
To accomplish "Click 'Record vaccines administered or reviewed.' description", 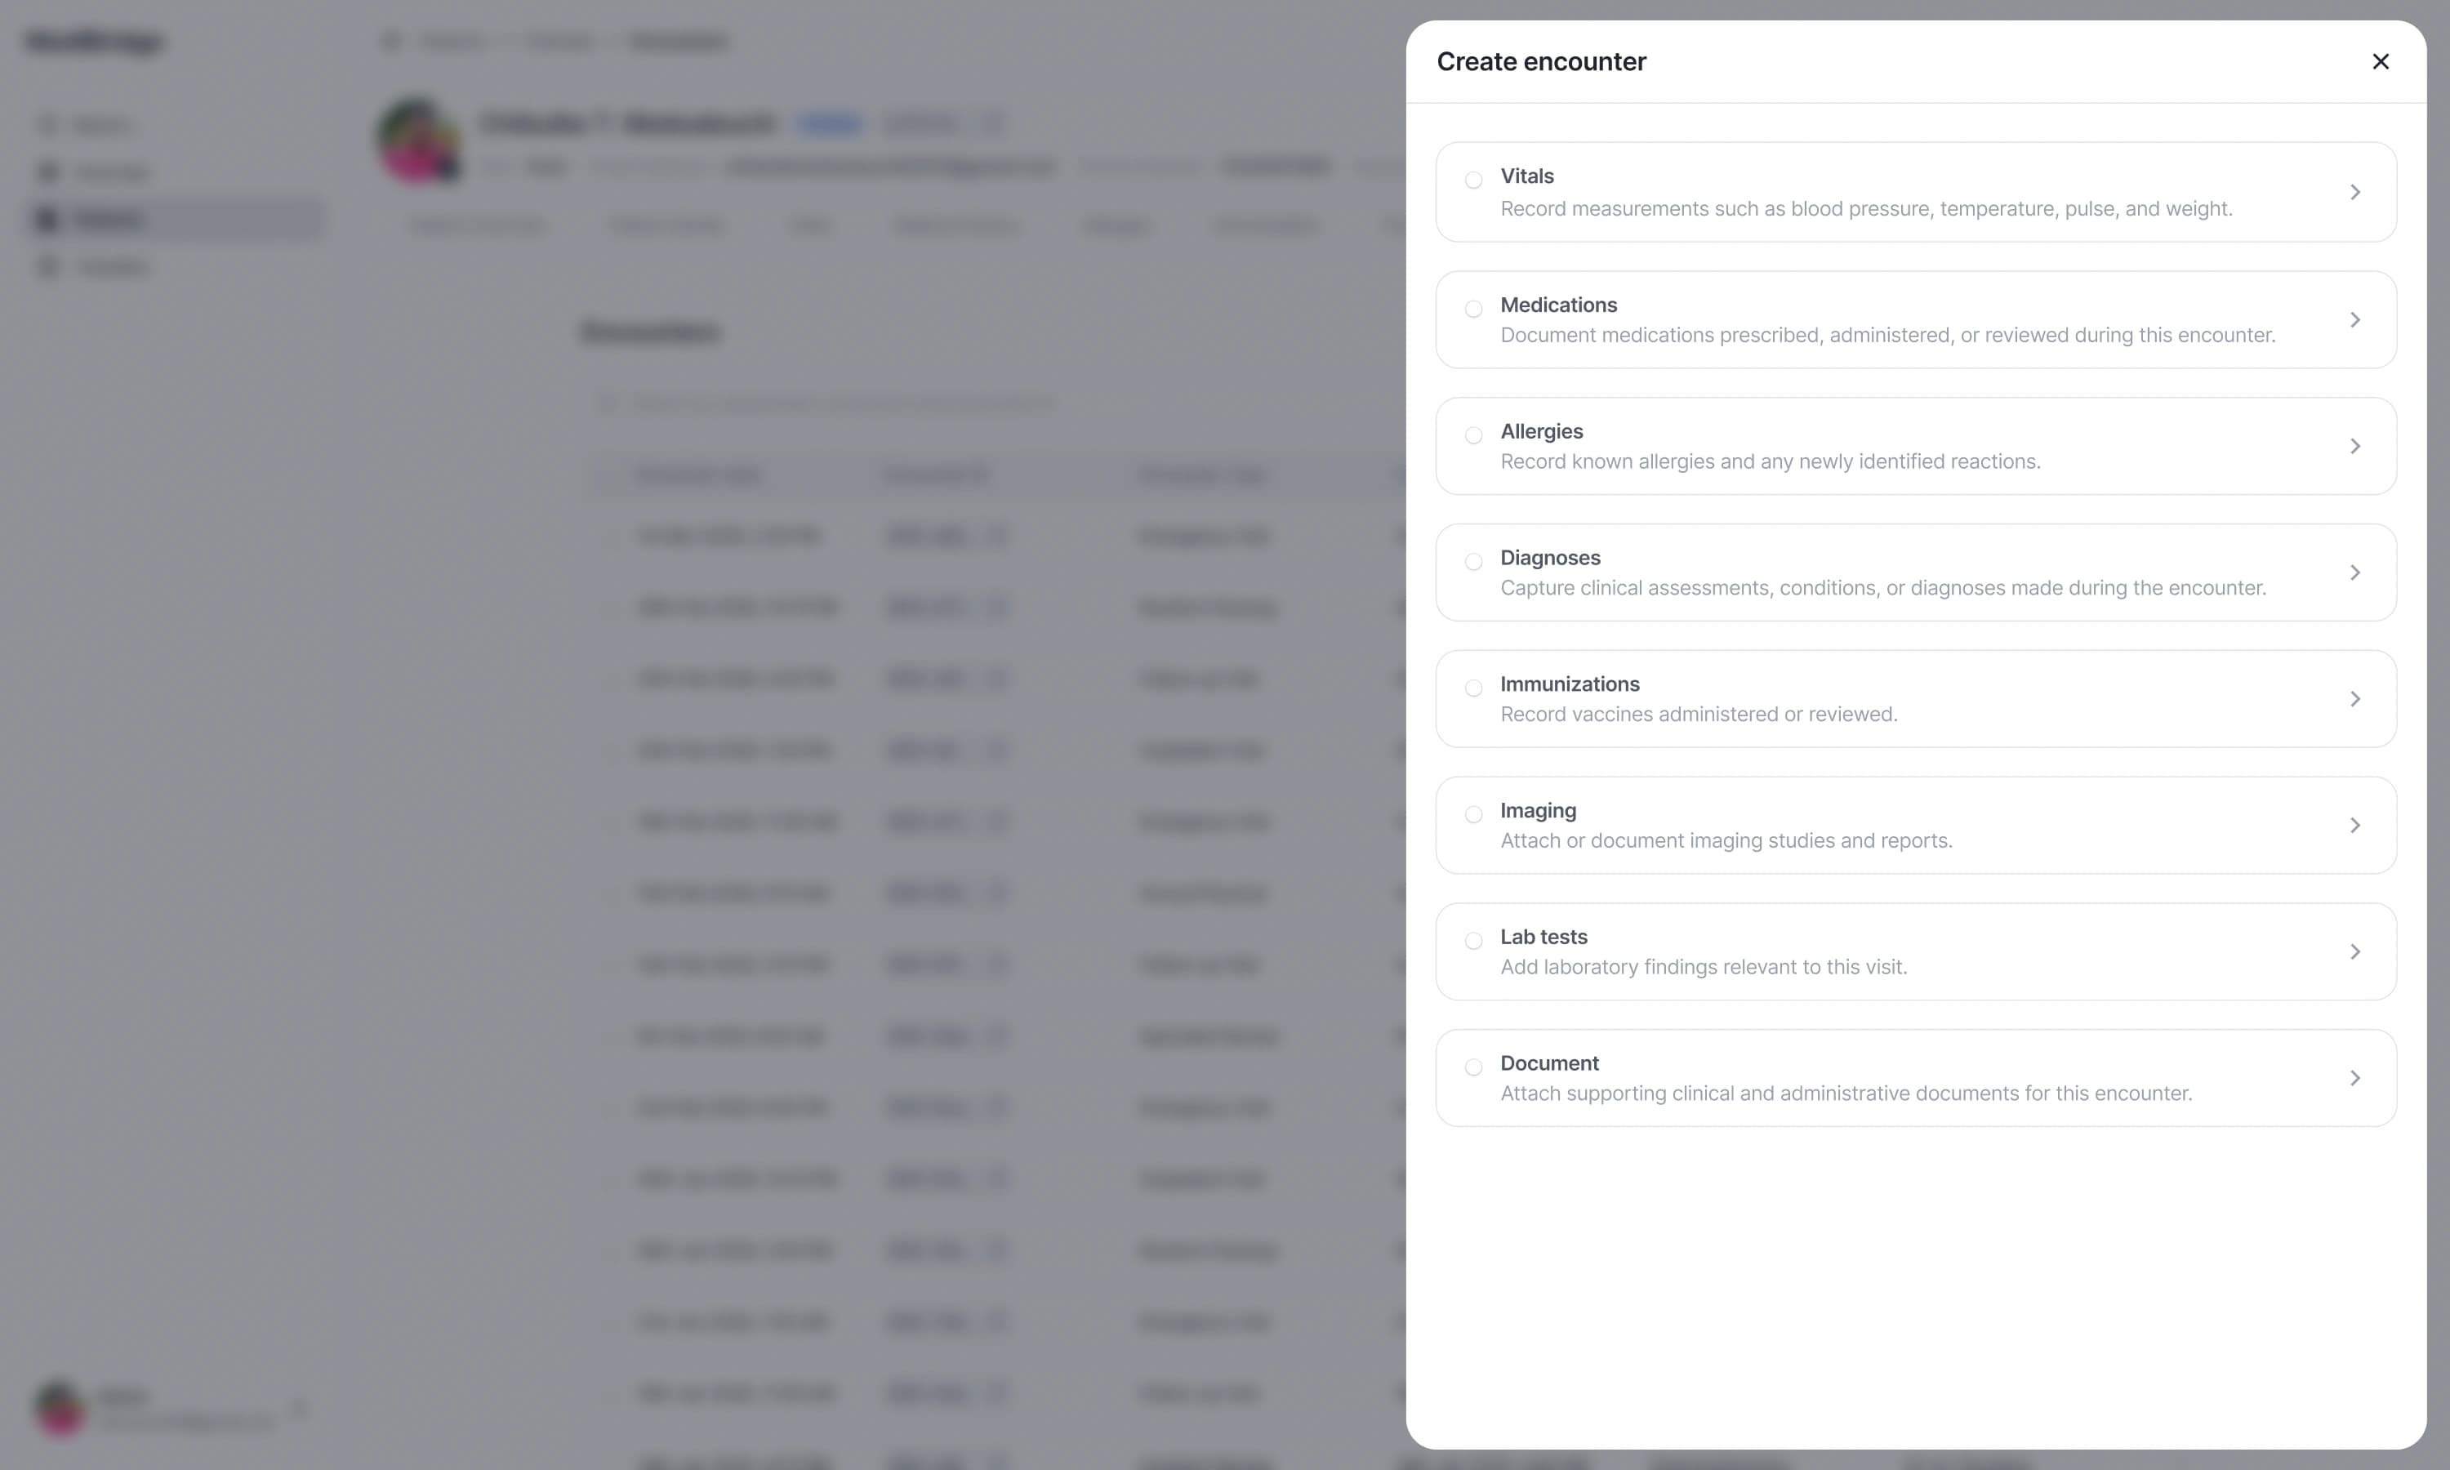I will (x=1699, y=715).
